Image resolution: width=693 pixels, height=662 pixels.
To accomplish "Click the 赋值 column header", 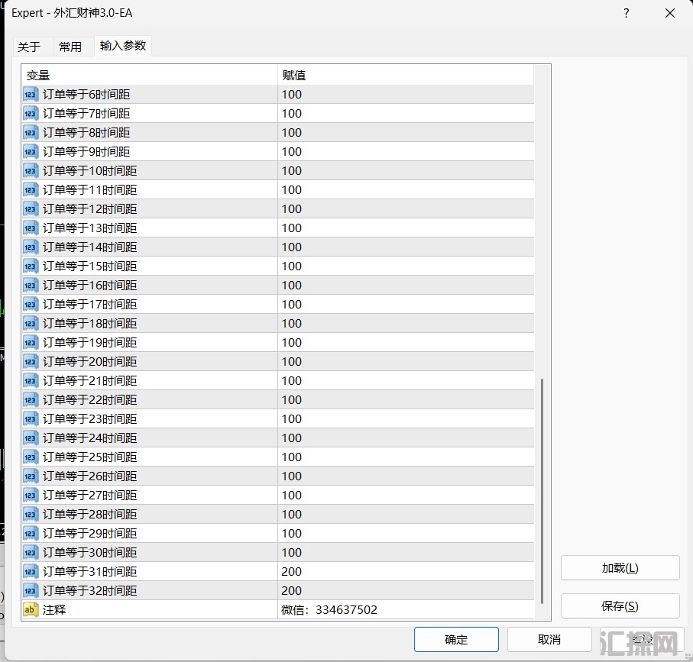I will tap(406, 76).
